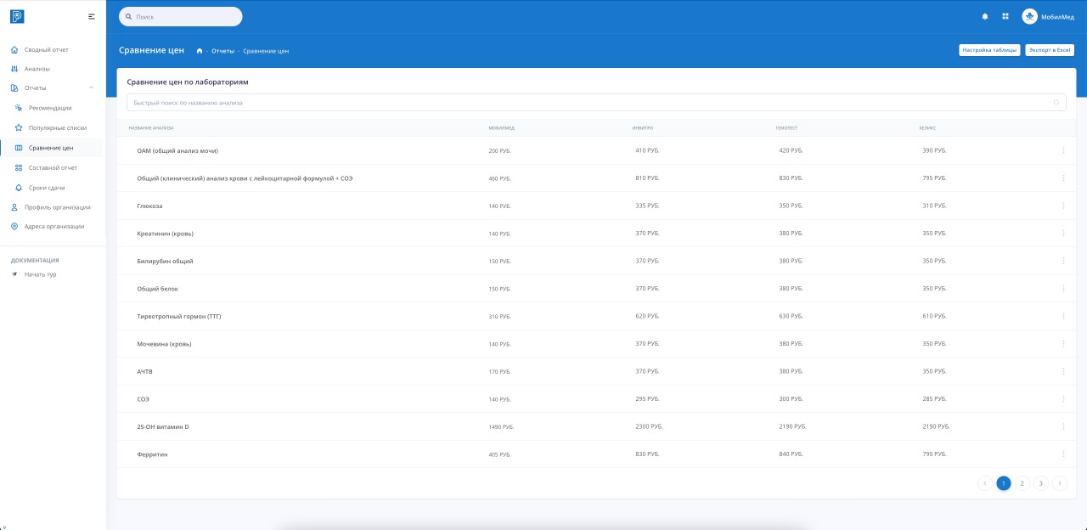Click the Настройка таблицы button
Image resolution: width=1087 pixels, height=530 pixels.
point(989,50)
